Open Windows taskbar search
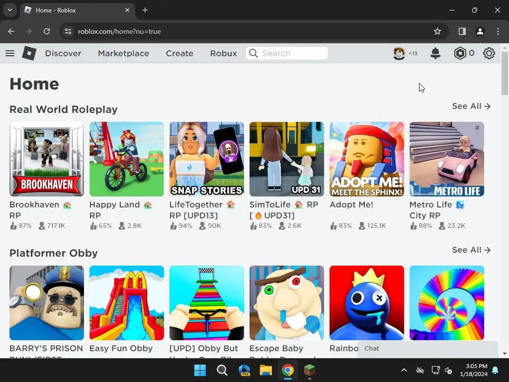Screen dimensions: 509x382 (x=222, y=370)
